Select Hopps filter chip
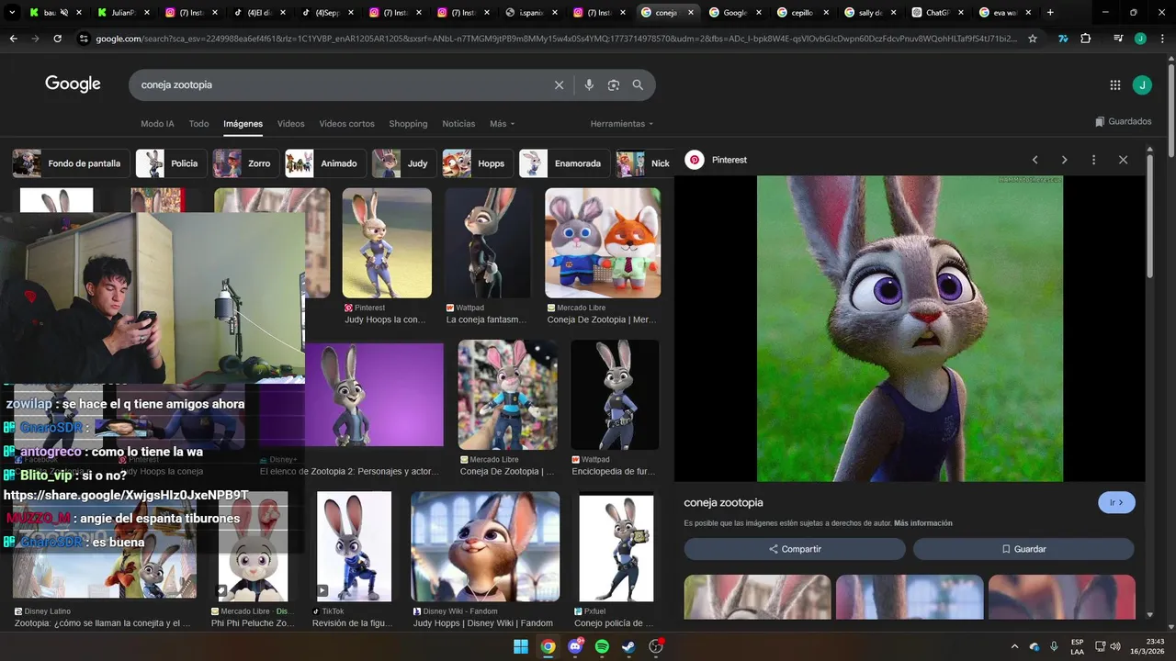The height and width of the screenshot is (661, 1176). [477, 163]
